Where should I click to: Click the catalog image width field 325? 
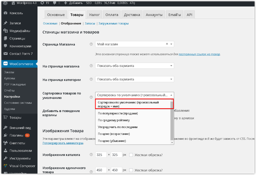click(101, 155)
